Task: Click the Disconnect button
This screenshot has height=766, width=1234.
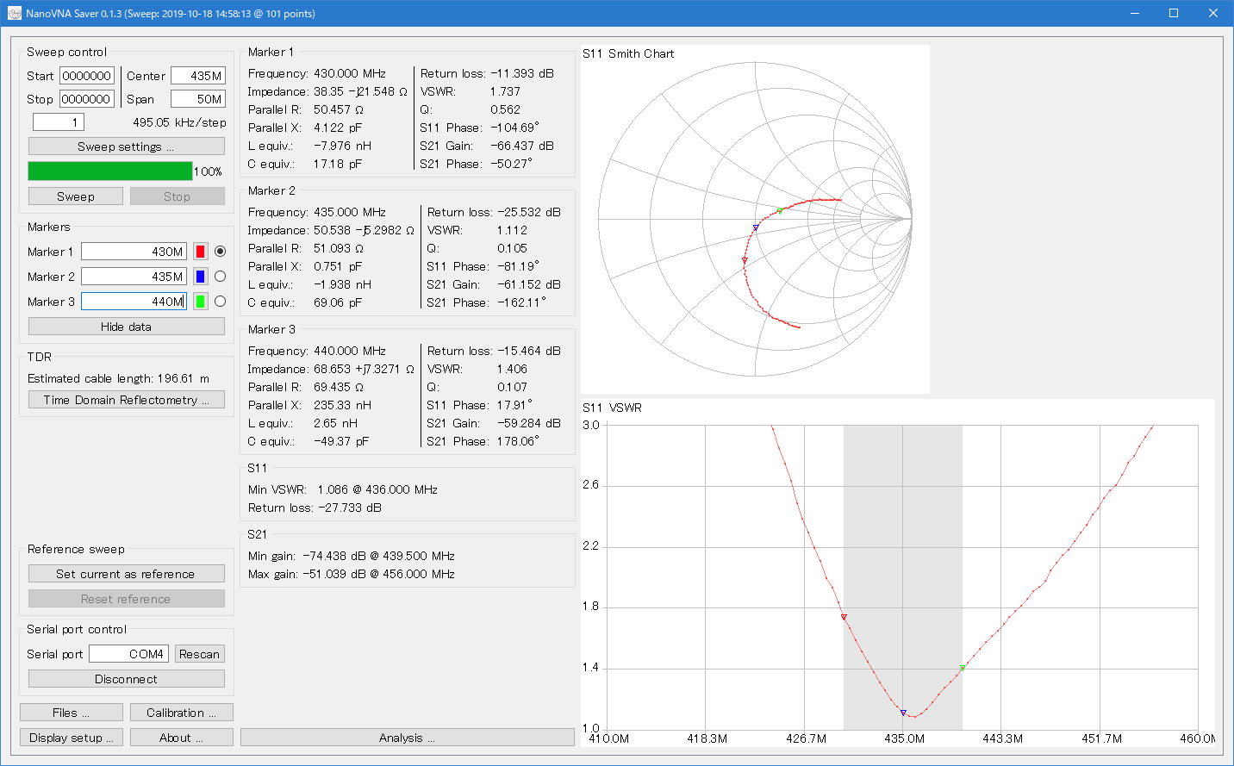Action: 126,679
